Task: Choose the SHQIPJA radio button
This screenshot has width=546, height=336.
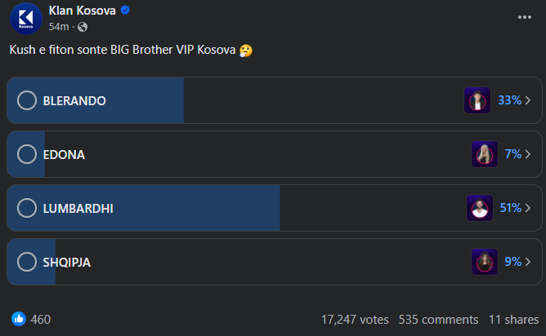Action: tap(27, 262)
